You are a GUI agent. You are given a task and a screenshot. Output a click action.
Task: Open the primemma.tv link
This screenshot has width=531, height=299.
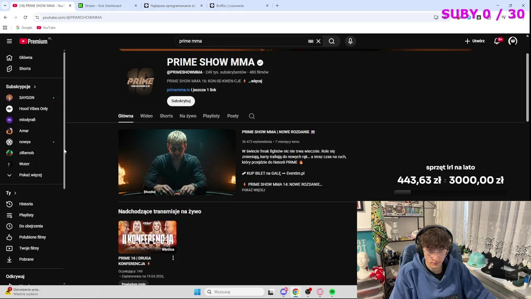(178, 90)
